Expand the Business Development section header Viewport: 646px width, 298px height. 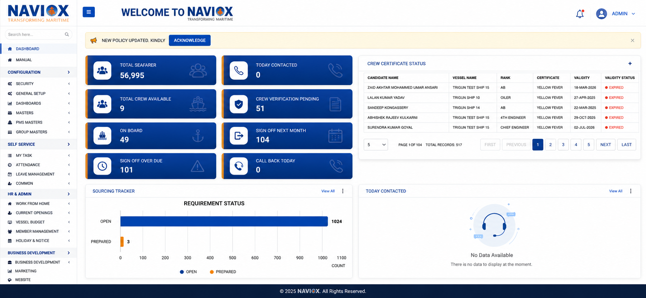point(38,253)
